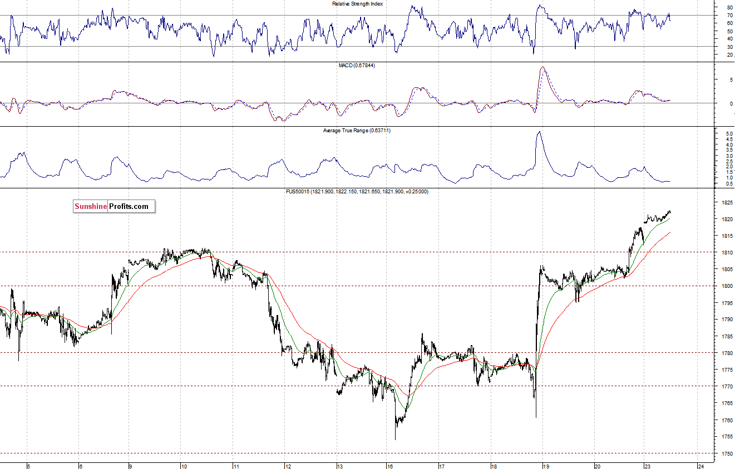Screen dimensions: 735x469
Task: Click the 1805 price axis label
Action: tap(727, 270)
